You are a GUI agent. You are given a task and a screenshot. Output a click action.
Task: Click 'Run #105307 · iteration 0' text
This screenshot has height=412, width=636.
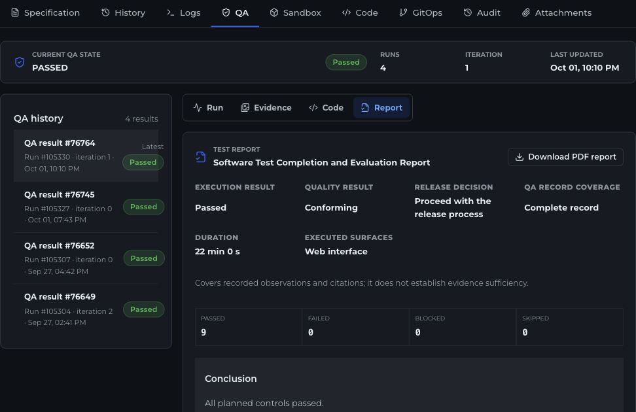[x=69, y=260]
